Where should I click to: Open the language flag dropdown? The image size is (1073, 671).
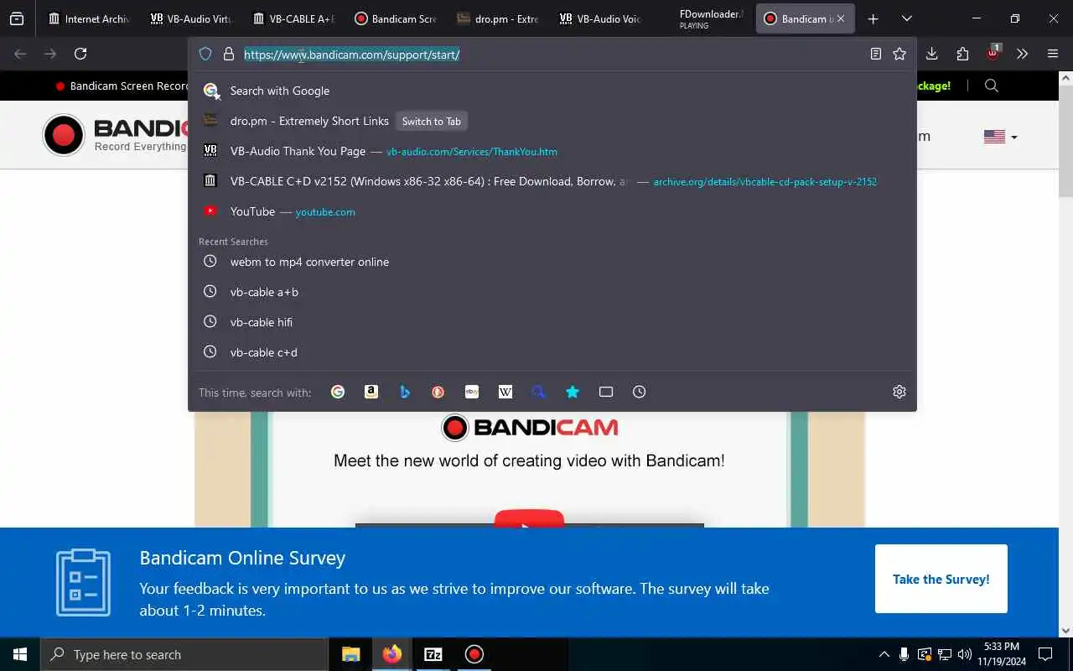coord(1000,137)
